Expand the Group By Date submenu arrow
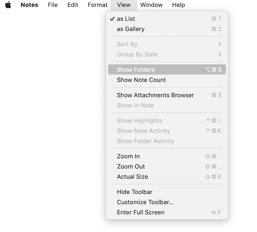Screen dimensions: 257x232 point(219,55)
